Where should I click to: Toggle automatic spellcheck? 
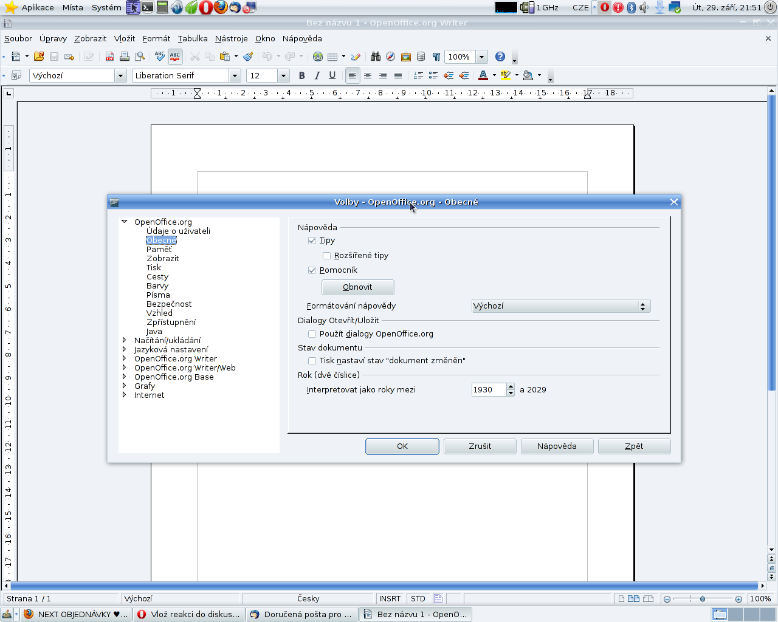click(175, 56)
